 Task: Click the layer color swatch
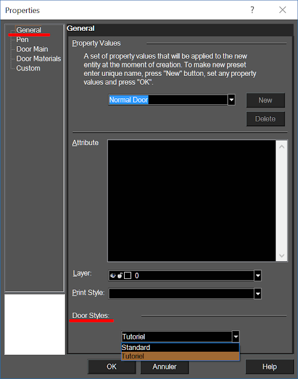(x=128, y=275)
